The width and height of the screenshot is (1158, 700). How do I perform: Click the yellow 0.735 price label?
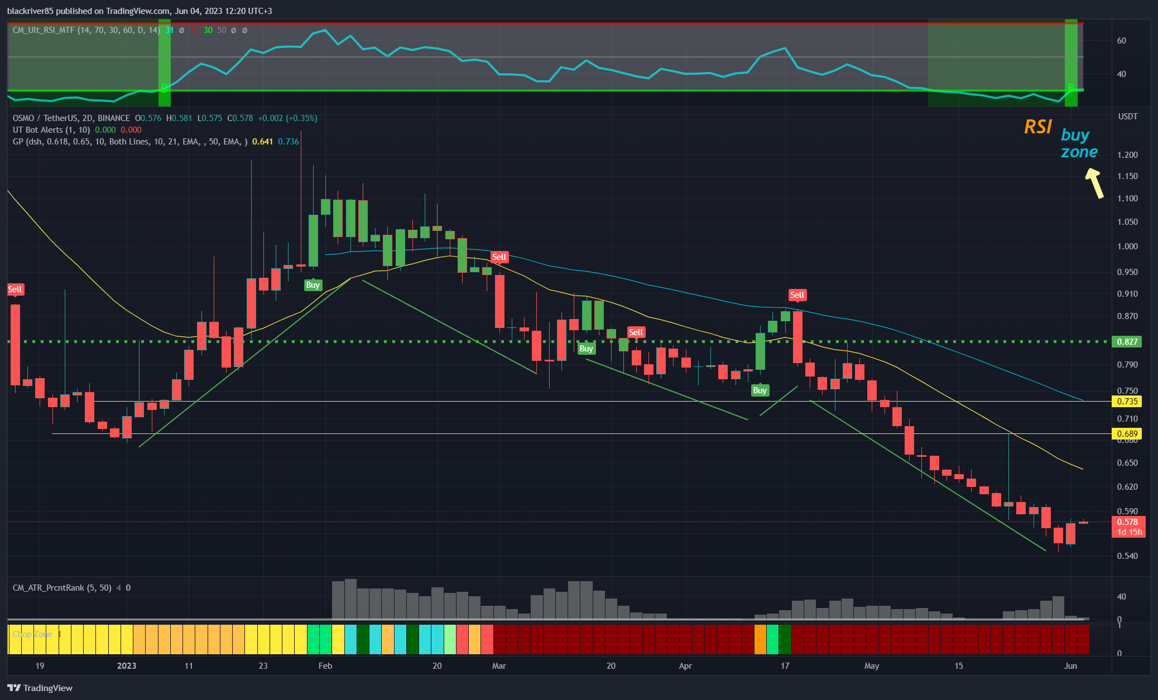click(x=1127, y=402)
